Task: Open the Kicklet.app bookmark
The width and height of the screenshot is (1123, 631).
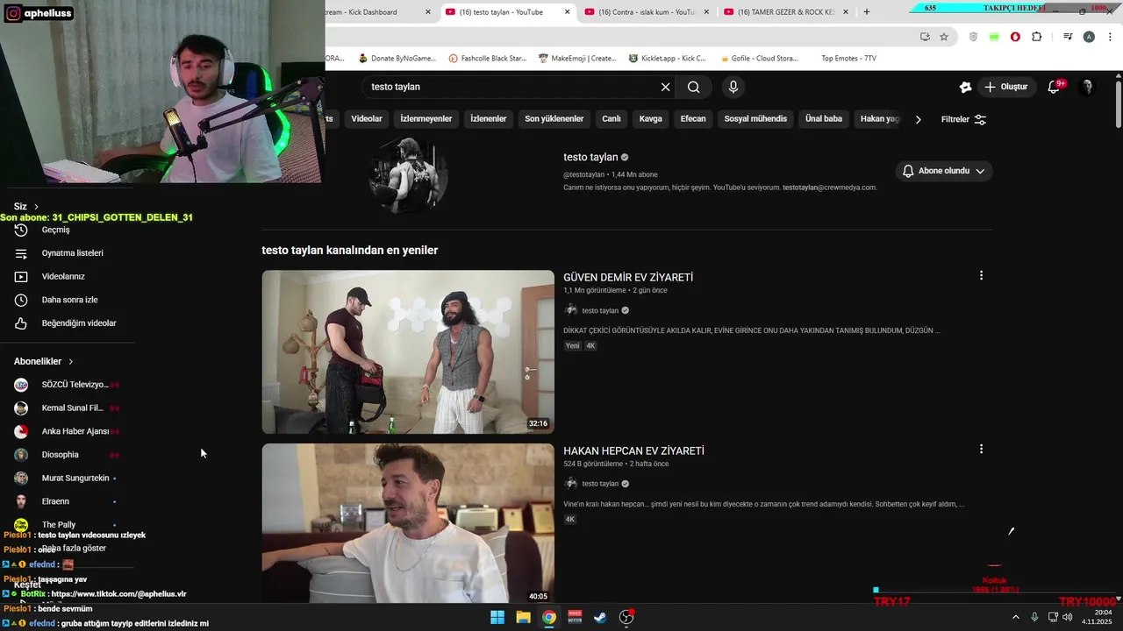Action: click(667, 58)
